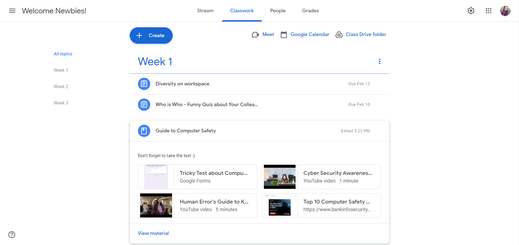The width and height of the screenshot is (519, 245).
Task: Open the Week 1 topic heading
Action: pyautogui.click(x=155, y=61)
